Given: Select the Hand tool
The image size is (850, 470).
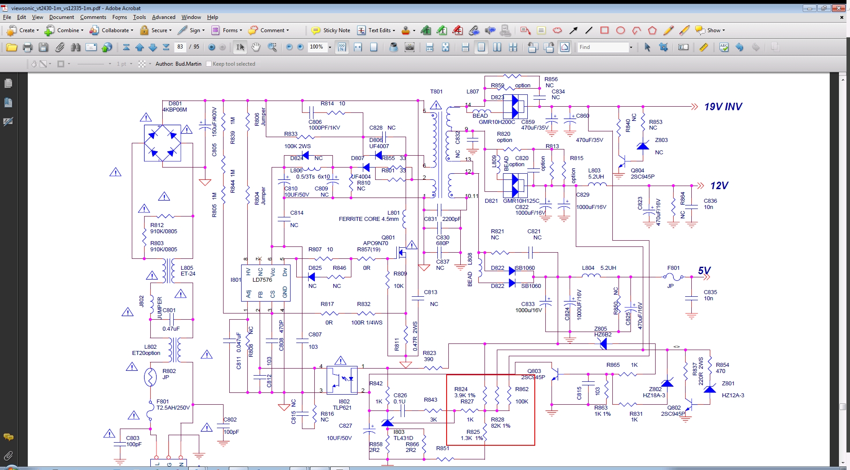Looking at the screenshot, I should [256, 47].
